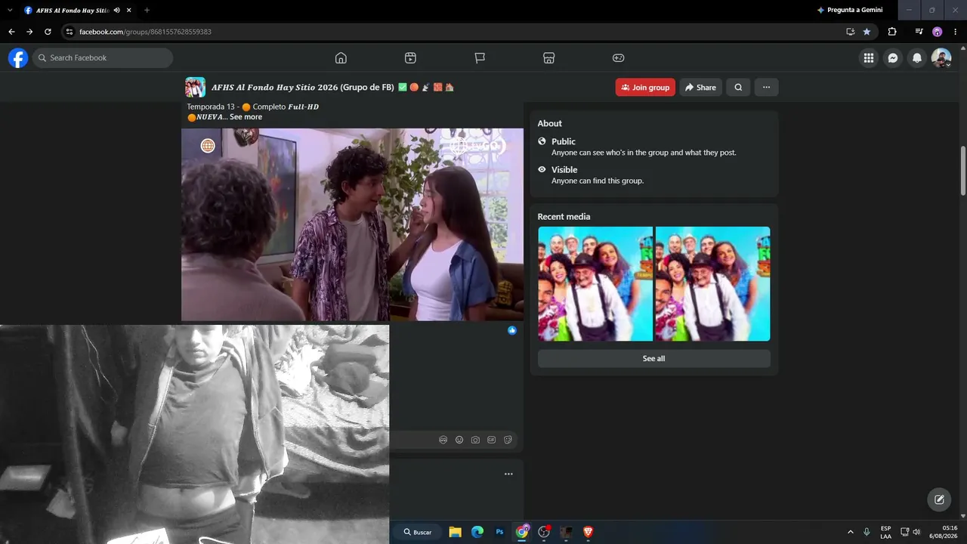Attach a photo with the camera icon

[475, 440]
